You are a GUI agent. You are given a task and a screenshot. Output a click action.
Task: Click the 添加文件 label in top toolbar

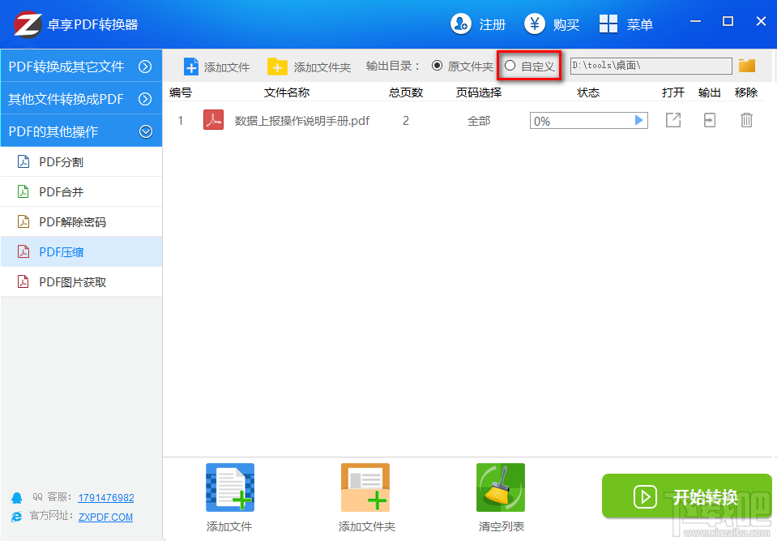click(x=227, y=67)
